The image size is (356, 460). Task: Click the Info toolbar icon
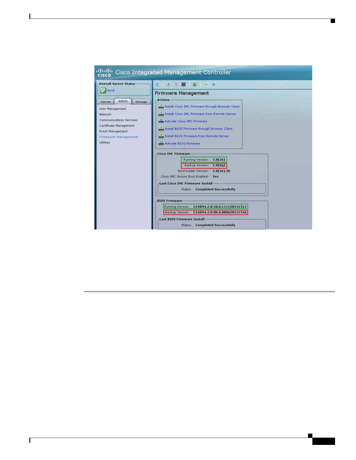(x=214, y=85)
